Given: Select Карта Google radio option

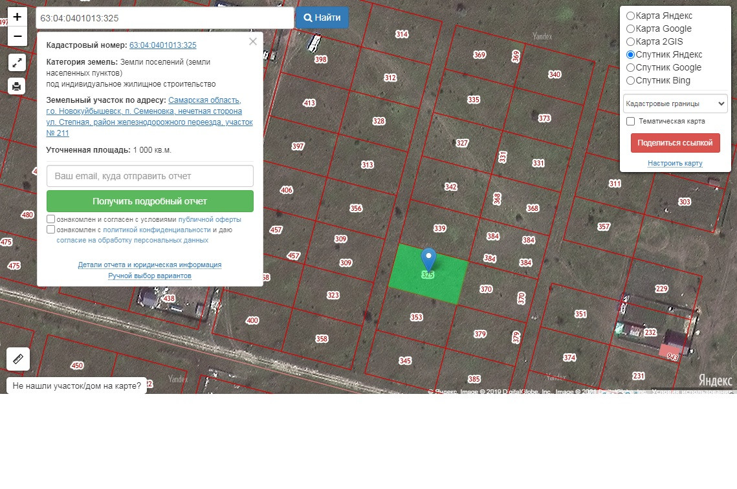Looking at the screenshot, I should click(631, 28).
